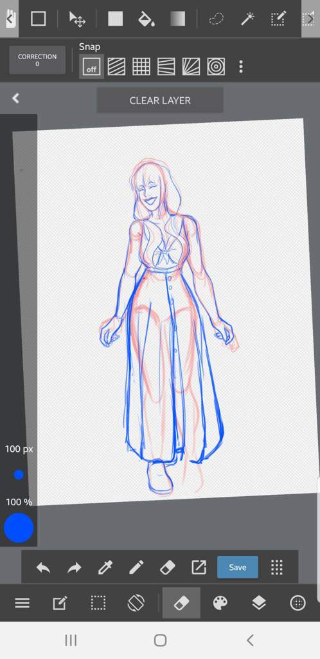
Task: Enable concentric circle snap
Action: (x=216, y=67)
